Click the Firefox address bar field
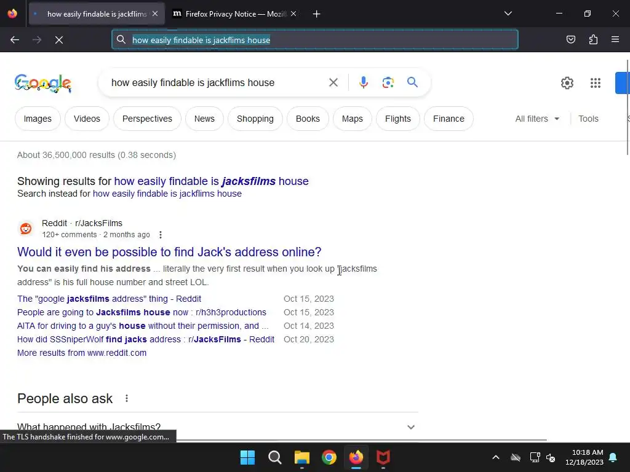Screen dimensions: 630x472 [314, 40]
